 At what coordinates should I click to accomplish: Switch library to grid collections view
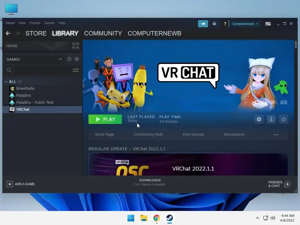tap(75, 46)
